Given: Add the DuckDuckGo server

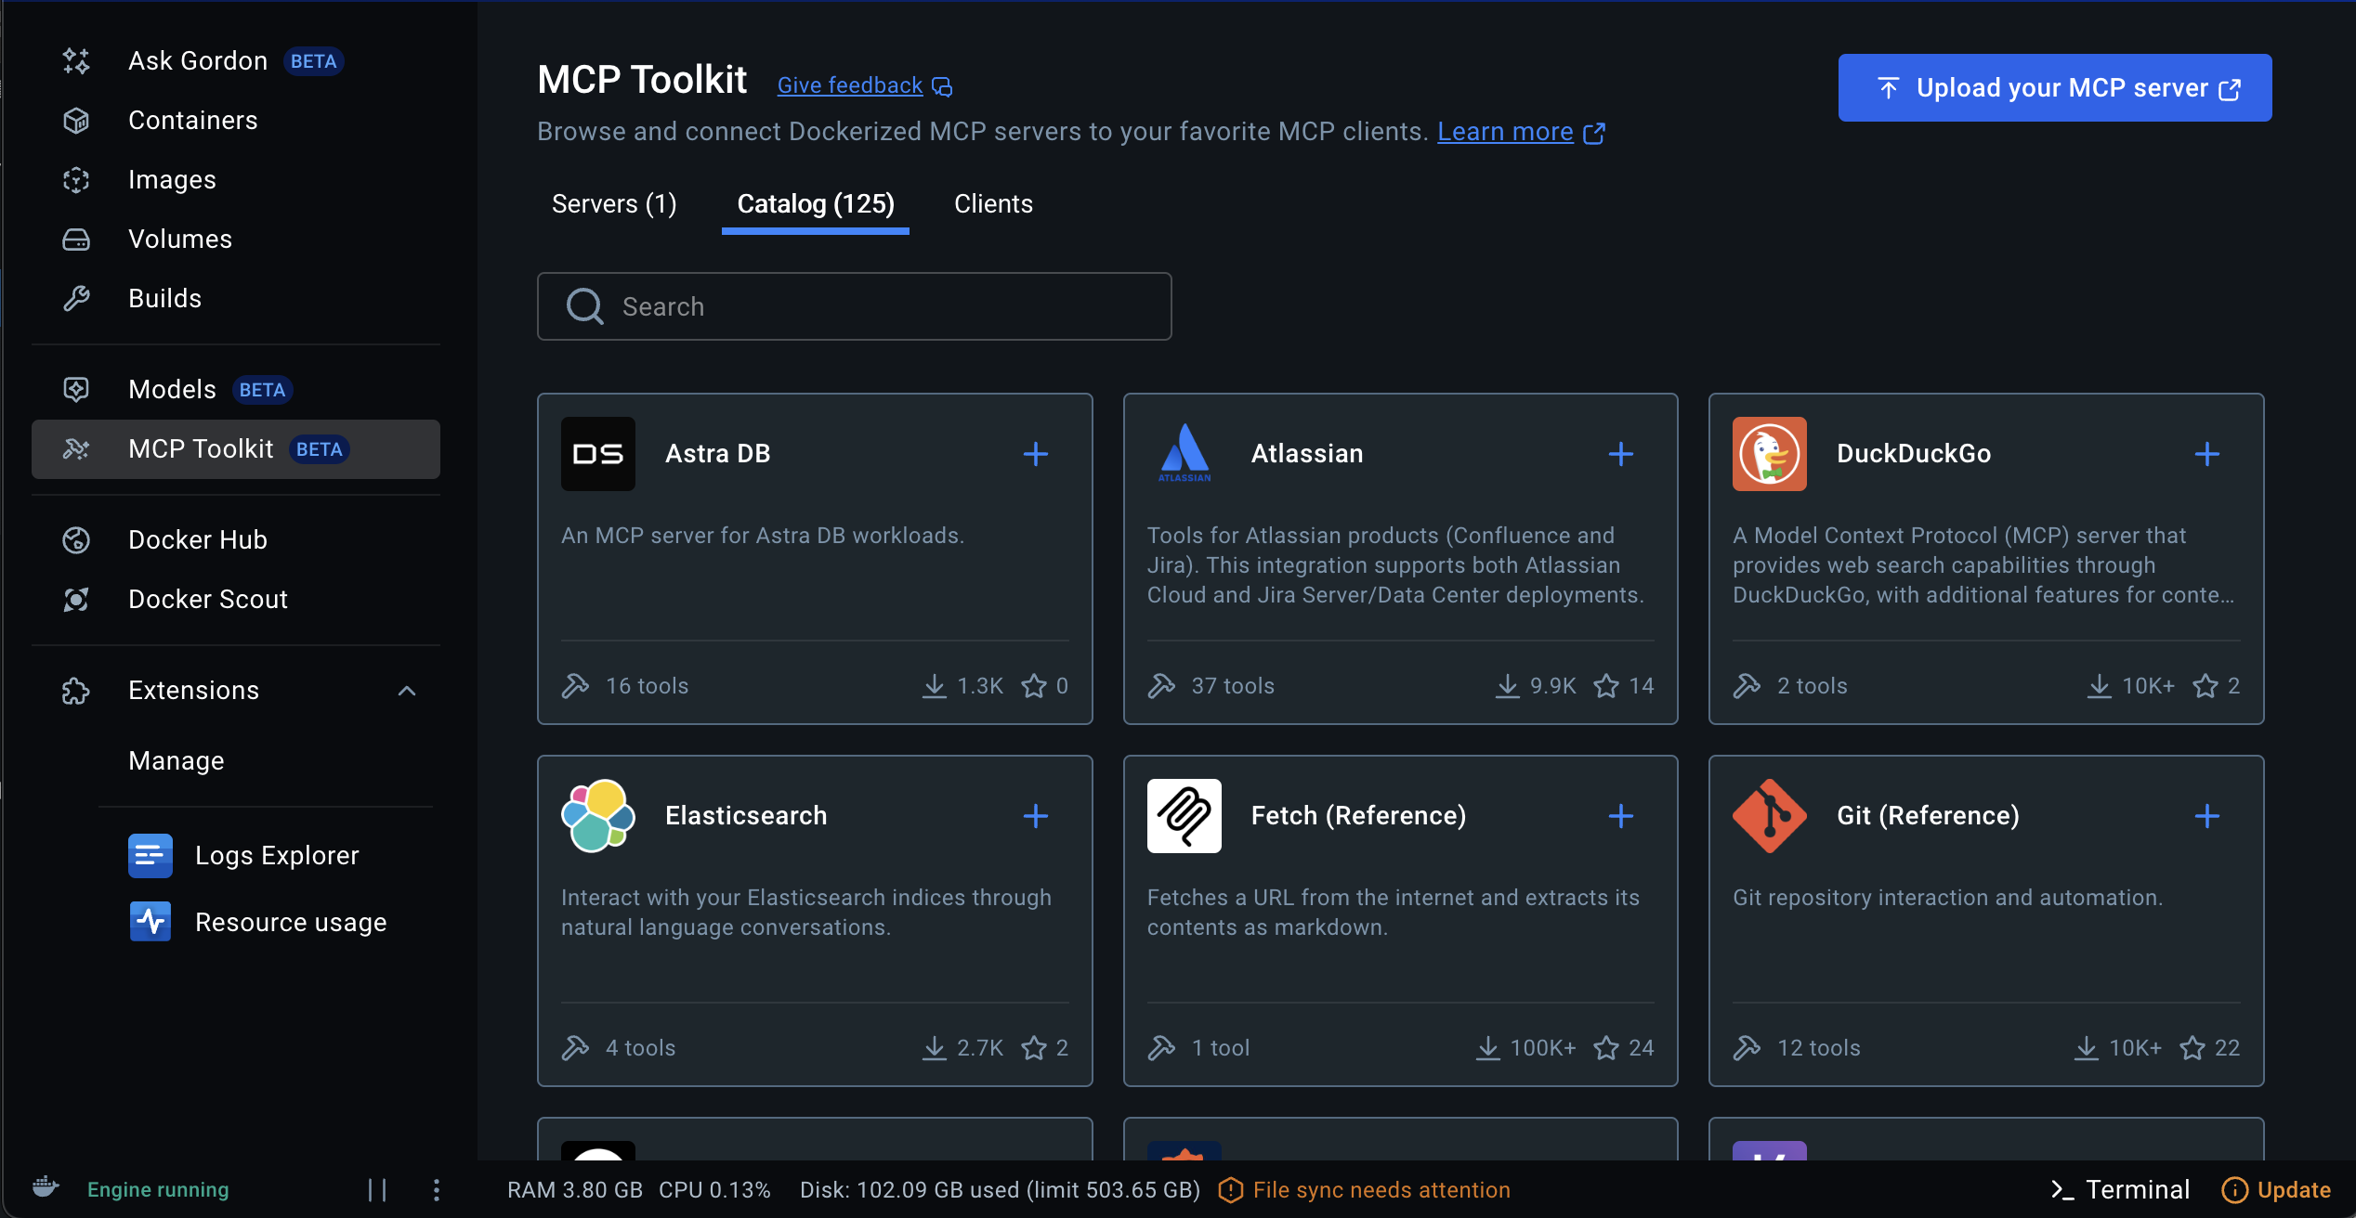Looking at the screenshot, I should coord(2207,454).
